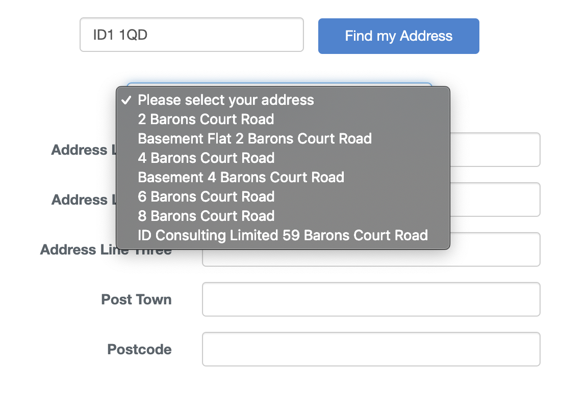Click the Post Town label
This screenshot has height=397, width=561.
coord(136,300)
